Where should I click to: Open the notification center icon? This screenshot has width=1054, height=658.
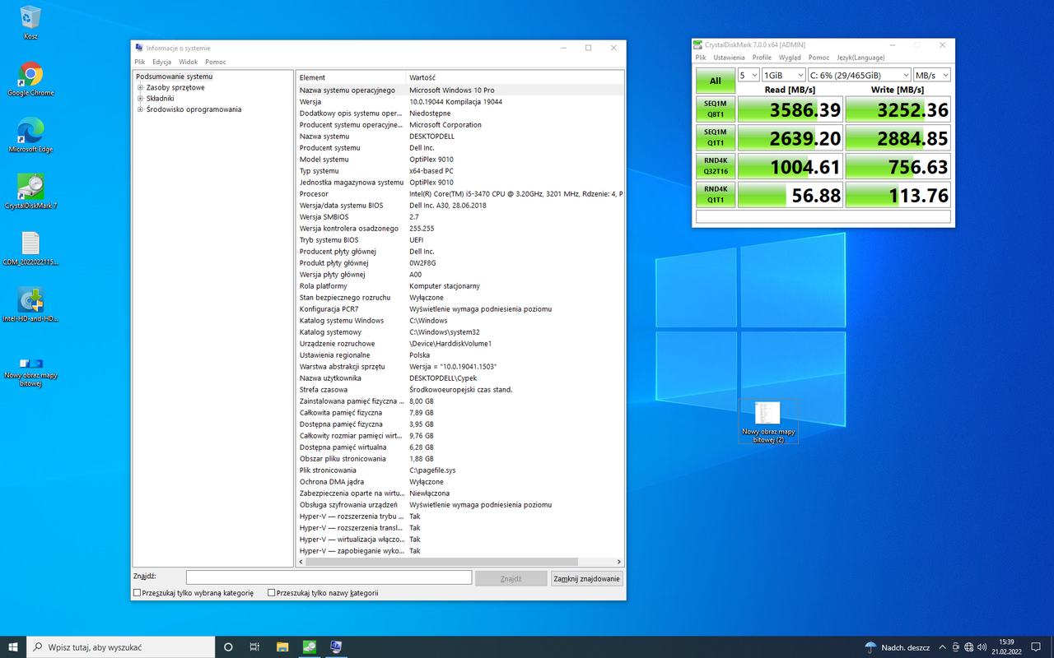1036,647
